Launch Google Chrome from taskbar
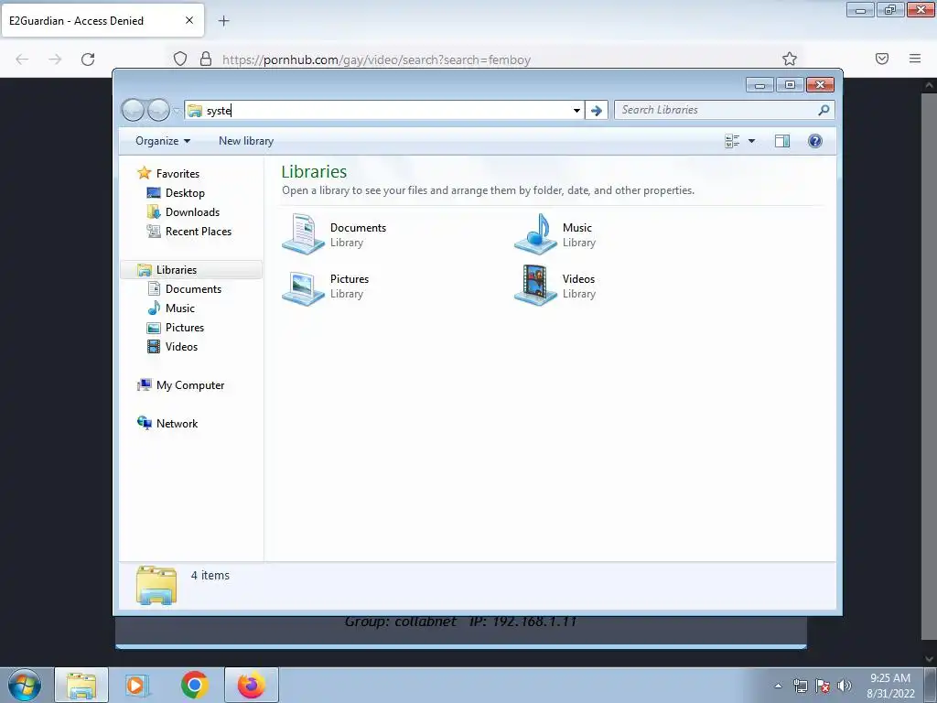Image resolution: width=937 pixels, height=703 pixels. pyautogui.click(x=194, y=685)
